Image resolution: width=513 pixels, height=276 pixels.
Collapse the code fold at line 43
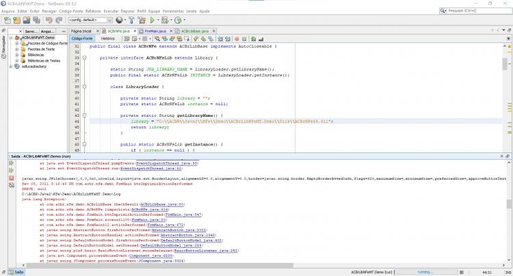(84, 115)
